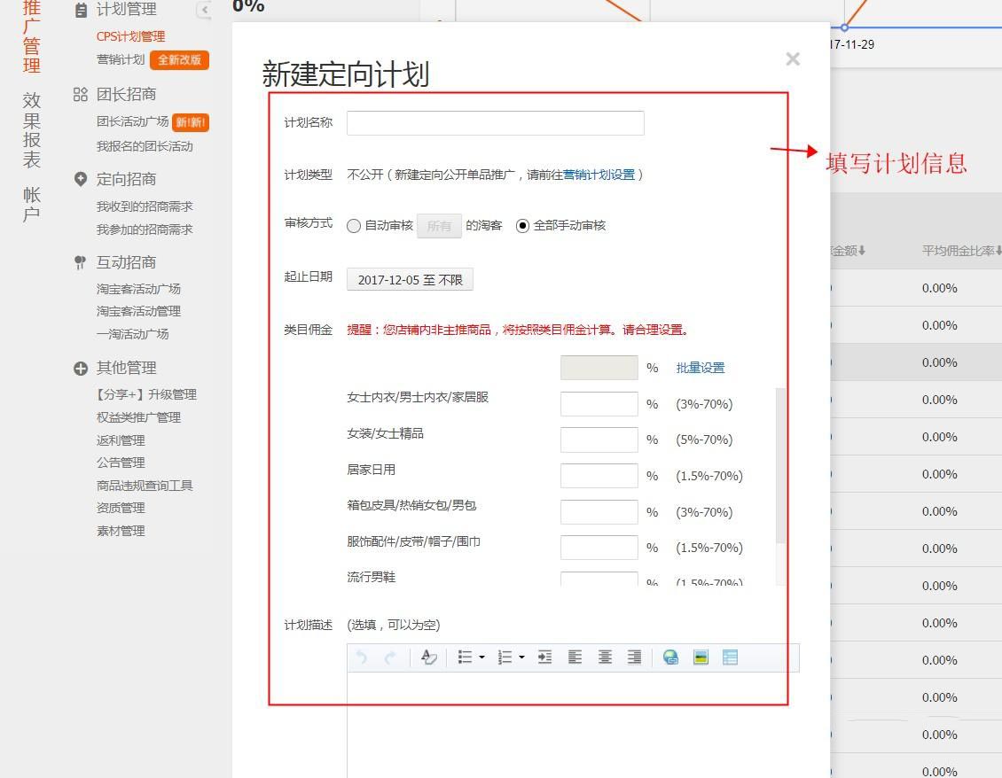Apply right alignment in the description editor
Screen dimensions: 1002x778
coord(633,657)
